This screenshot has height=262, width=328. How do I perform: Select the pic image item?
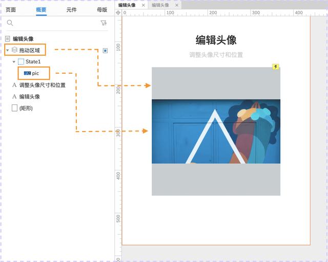coord(35,73)
